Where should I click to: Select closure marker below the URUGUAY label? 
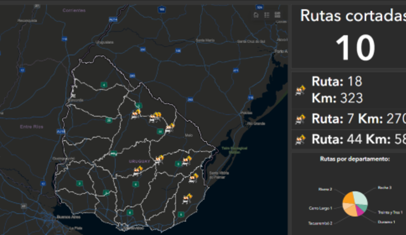pyautogui.click(x=138, y=170)
